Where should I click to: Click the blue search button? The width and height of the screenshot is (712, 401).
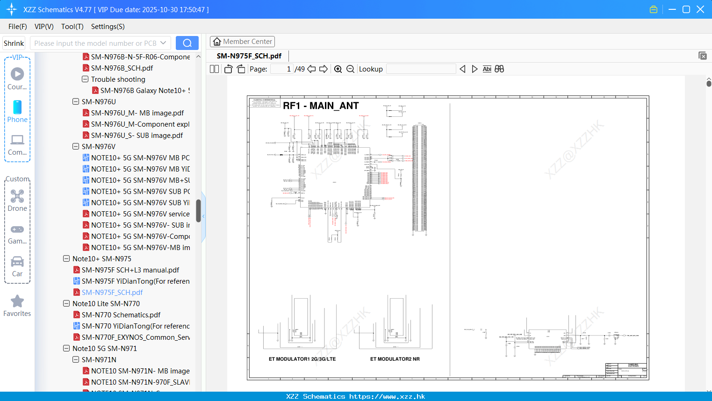click(187, 43)
